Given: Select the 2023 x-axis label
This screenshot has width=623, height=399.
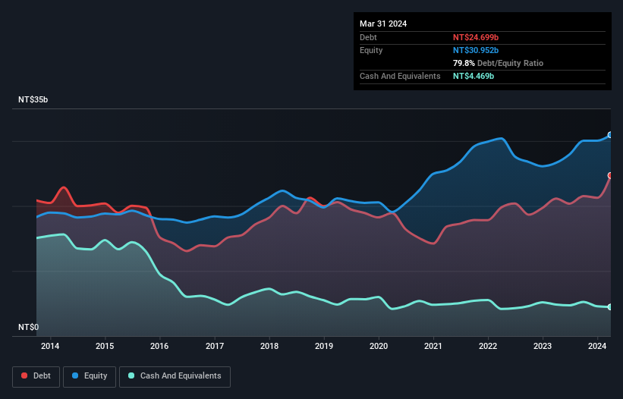Looking at the screenshot, I should click(x=543, y=346).
